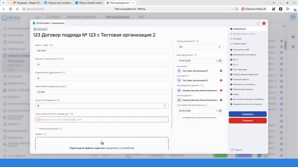Click the 123 Контракт с заказчиком dialog tab
The width and height of the screenshot is (298, 167).
pos(49,23)
